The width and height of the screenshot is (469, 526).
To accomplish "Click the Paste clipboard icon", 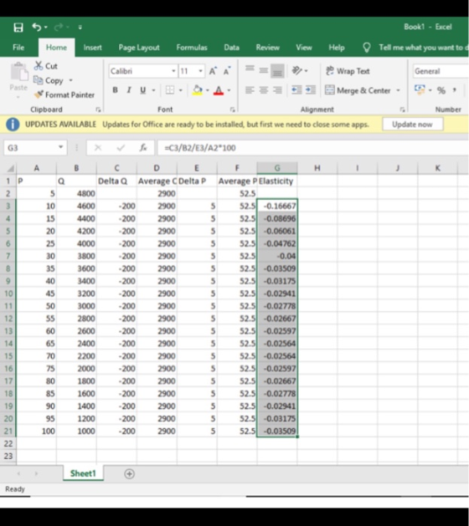I will (18, 73).
